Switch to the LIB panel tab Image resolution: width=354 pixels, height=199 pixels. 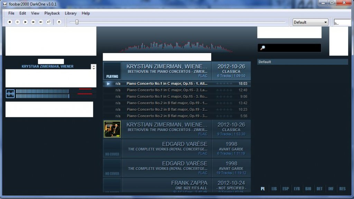coord(274,189)
